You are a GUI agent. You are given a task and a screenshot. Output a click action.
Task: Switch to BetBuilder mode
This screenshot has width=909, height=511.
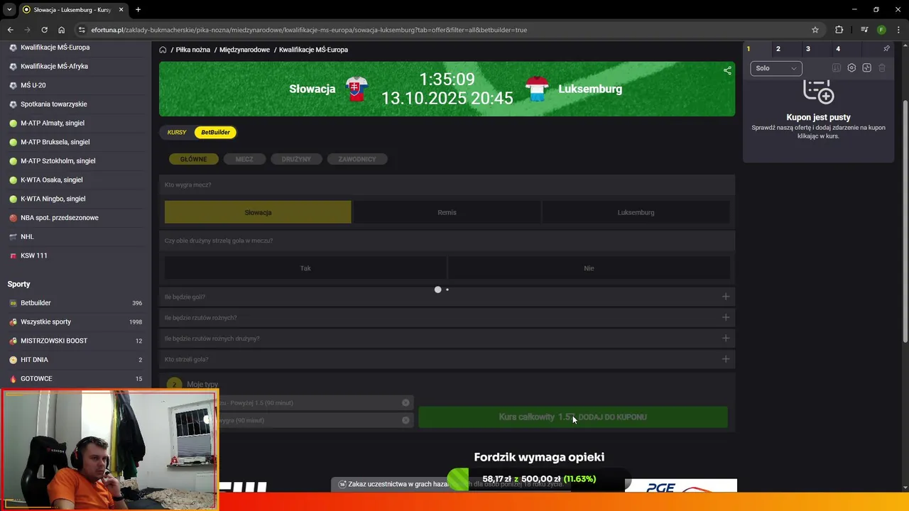215,132
